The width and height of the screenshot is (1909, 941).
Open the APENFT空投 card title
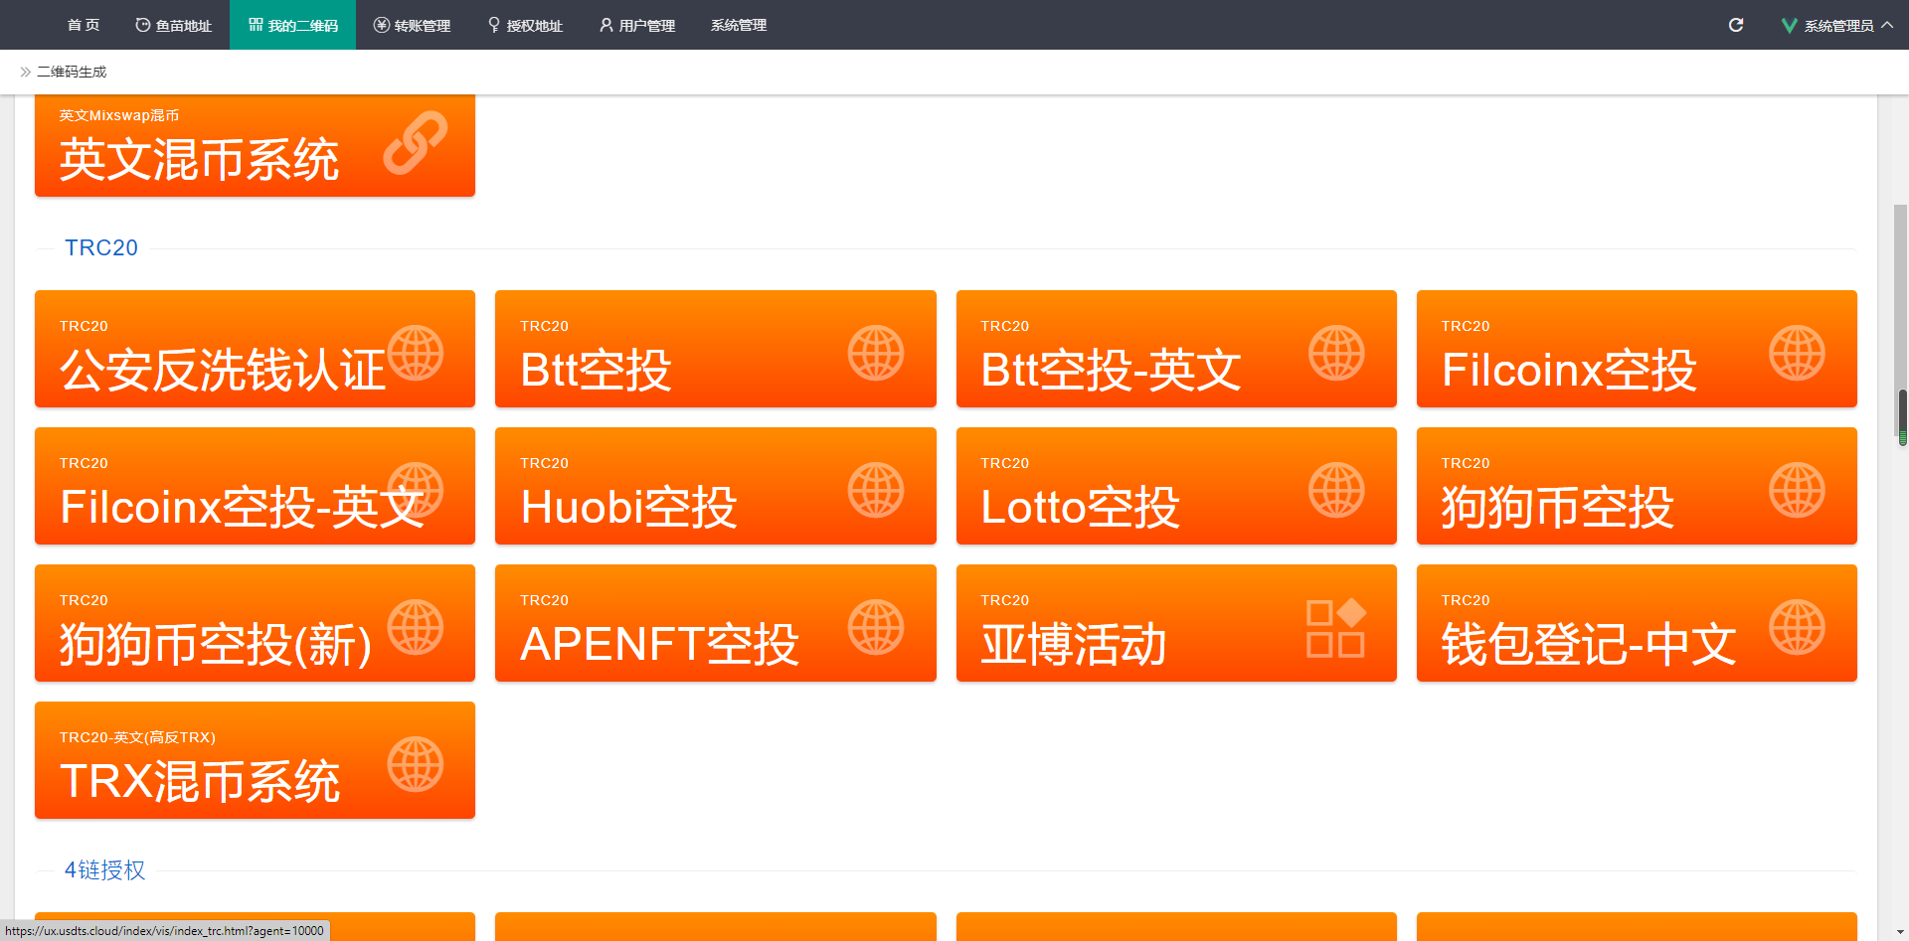(x=660, y=644)
